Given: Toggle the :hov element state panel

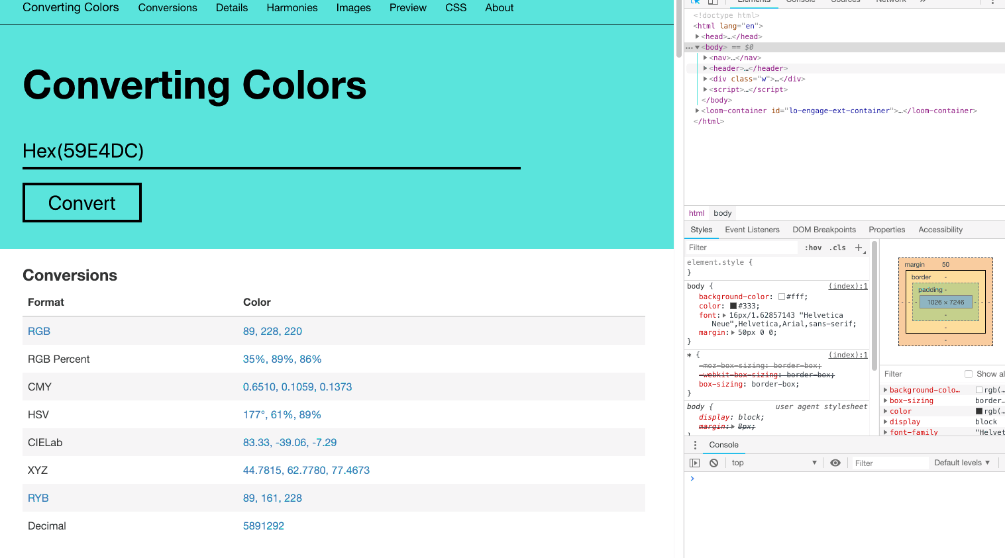Looking at the screenshot, I should point(813,248).
